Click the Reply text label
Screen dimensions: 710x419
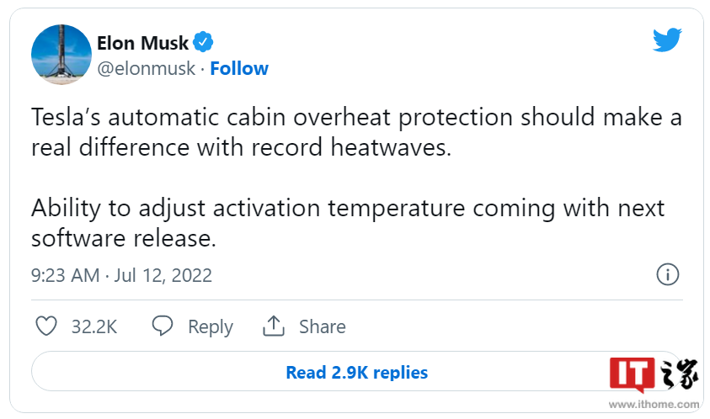click(210, 326)
